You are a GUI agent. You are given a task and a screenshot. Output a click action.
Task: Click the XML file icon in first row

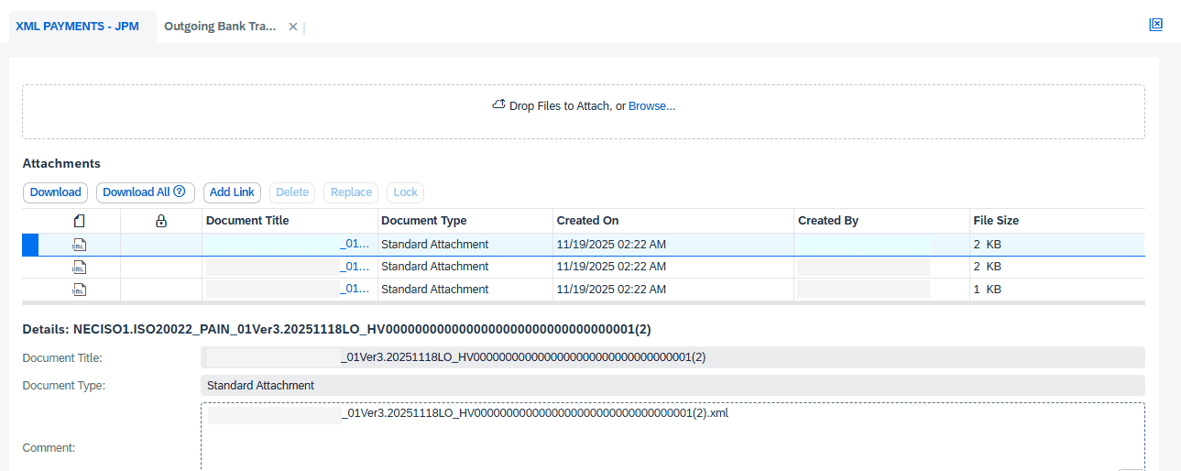click(80, 245)
